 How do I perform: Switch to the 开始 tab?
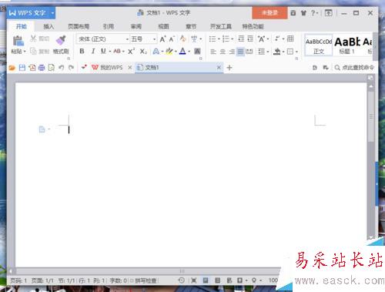(21, 26)
